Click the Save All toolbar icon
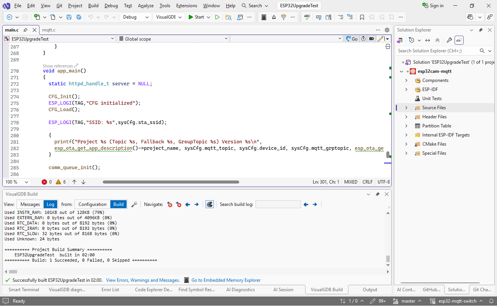 (78, 17)
